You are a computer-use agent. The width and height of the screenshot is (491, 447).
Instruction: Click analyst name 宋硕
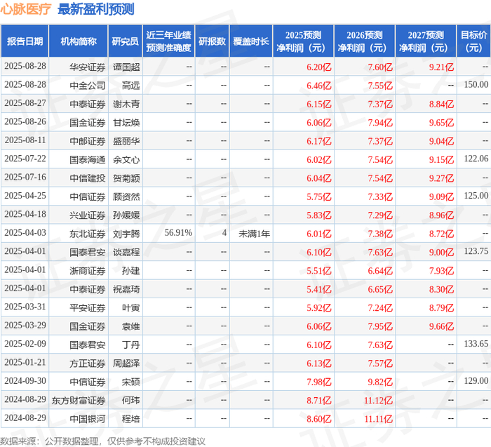[x=130, y=381]
